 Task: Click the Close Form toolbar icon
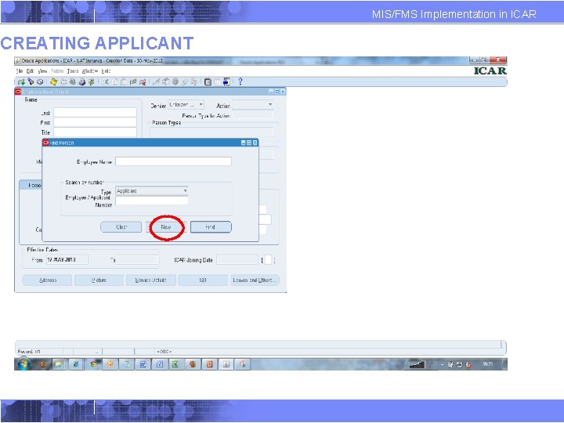tap(92, 82)
